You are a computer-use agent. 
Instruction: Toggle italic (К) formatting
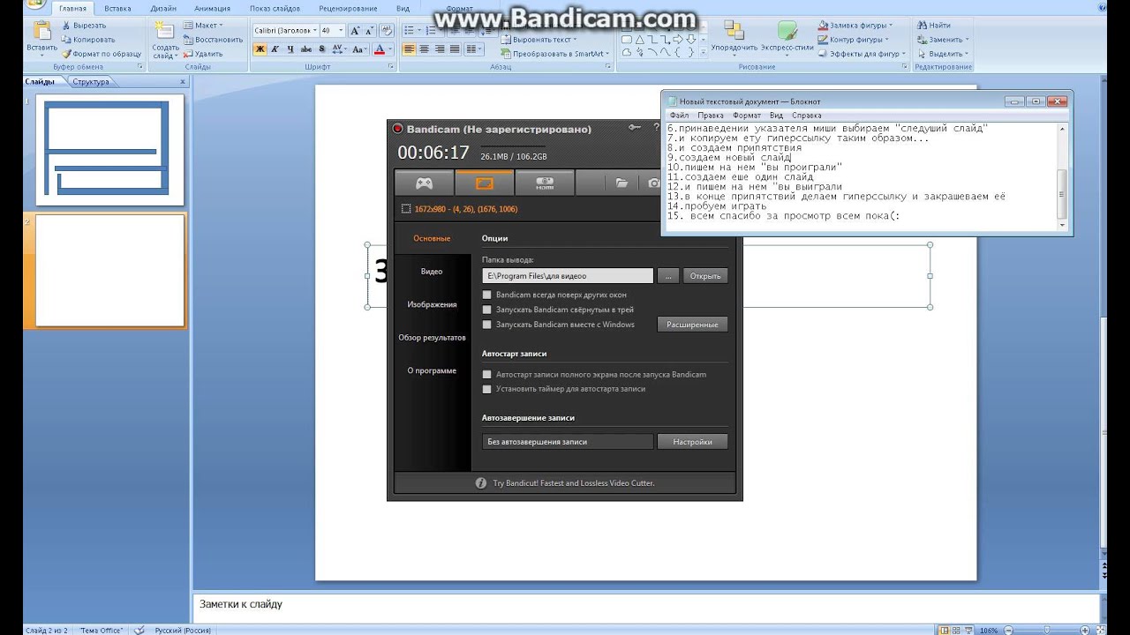tap(275, 49)
